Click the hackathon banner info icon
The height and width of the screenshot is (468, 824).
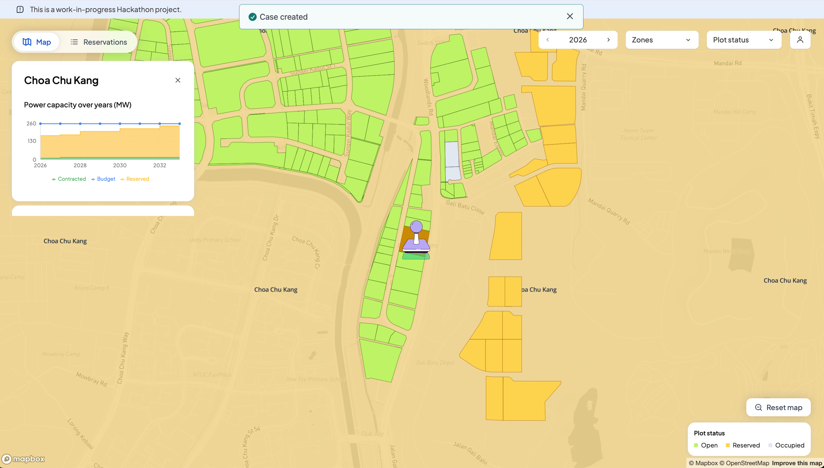coord(20,9)
